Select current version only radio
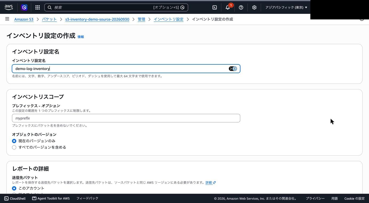The image size is (369, 203). click(x=14, y=141)
